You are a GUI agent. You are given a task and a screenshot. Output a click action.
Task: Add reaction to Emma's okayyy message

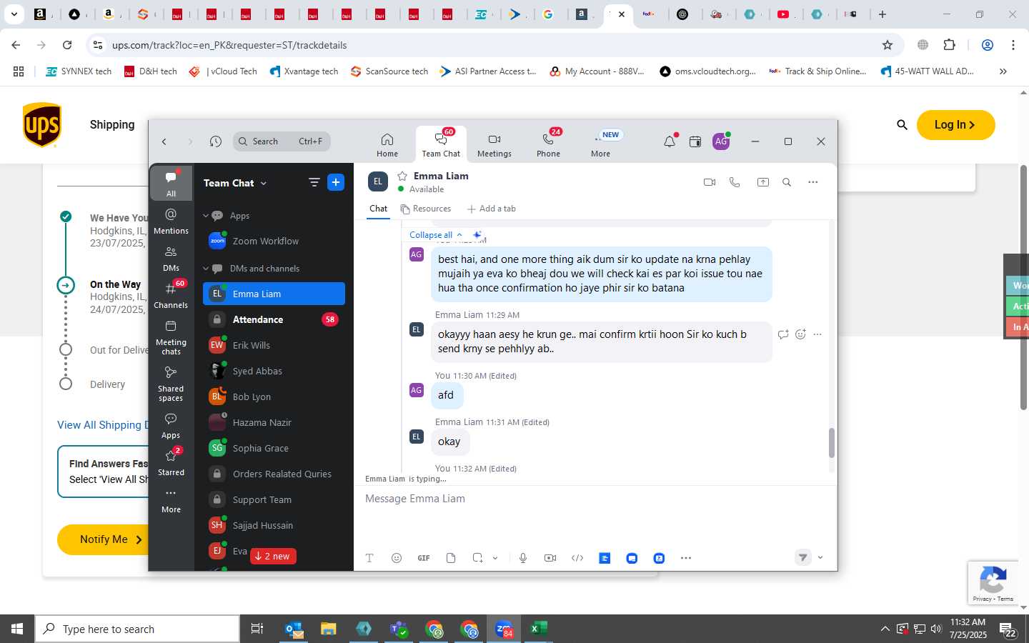point(800,334)
